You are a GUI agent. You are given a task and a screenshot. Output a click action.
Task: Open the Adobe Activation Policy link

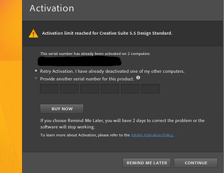click(x=152, y=135)
